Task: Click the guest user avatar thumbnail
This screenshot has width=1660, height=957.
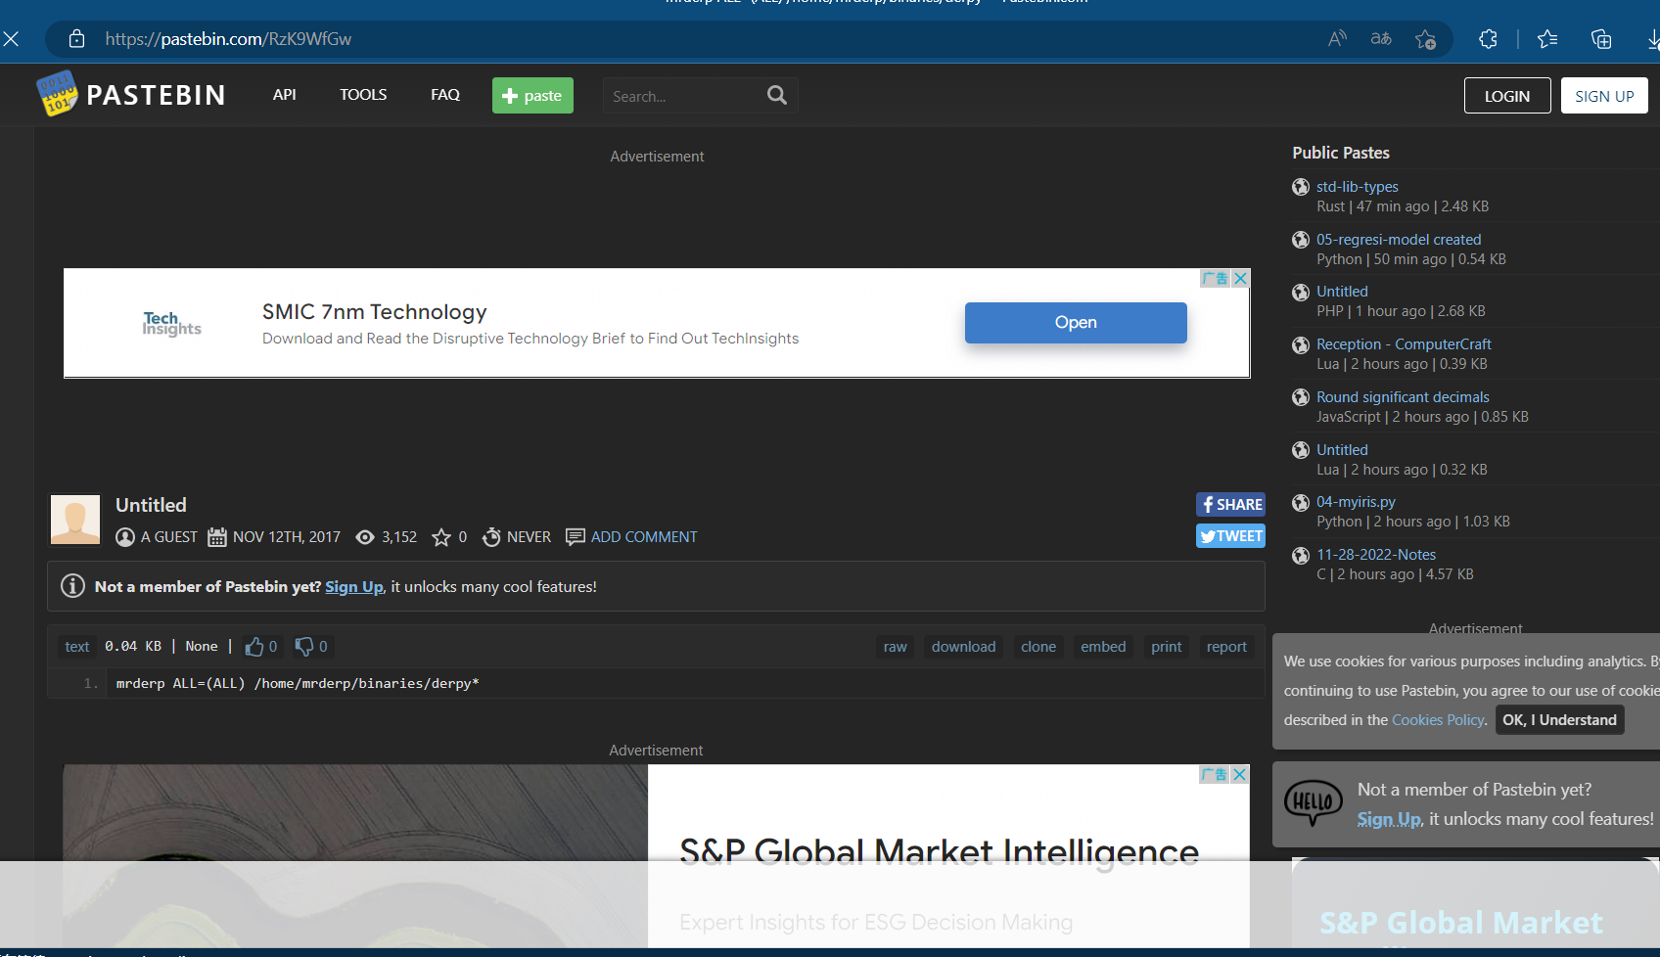Action: 75,519
